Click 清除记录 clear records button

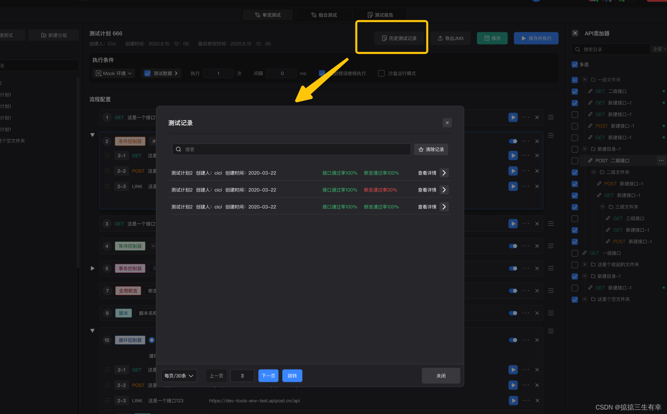click(431, 149)
